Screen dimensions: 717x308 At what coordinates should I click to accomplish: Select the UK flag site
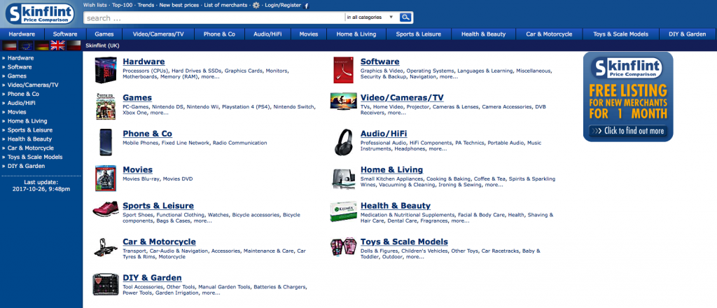tap(57, 45)
